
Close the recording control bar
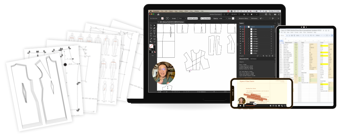(257, 14)
